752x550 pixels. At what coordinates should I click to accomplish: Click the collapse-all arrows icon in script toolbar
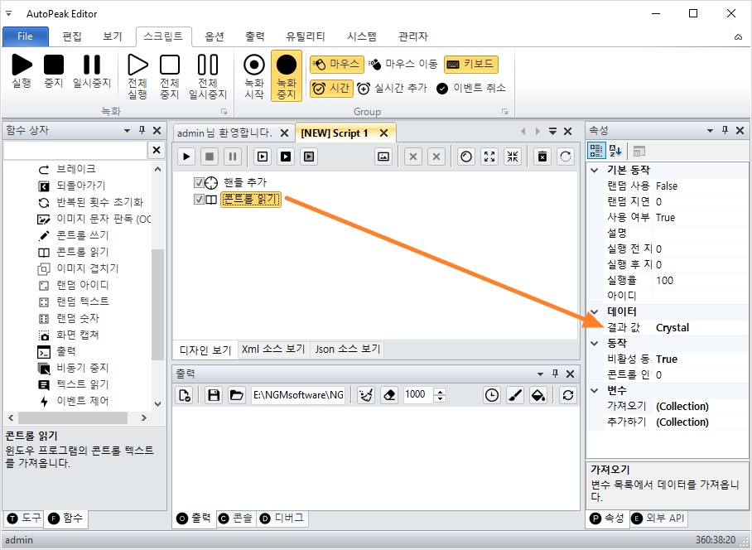(x=513, y=157)
